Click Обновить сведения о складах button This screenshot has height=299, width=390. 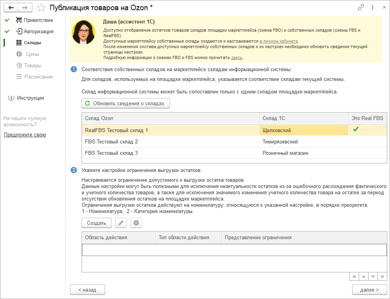(126, 103)
